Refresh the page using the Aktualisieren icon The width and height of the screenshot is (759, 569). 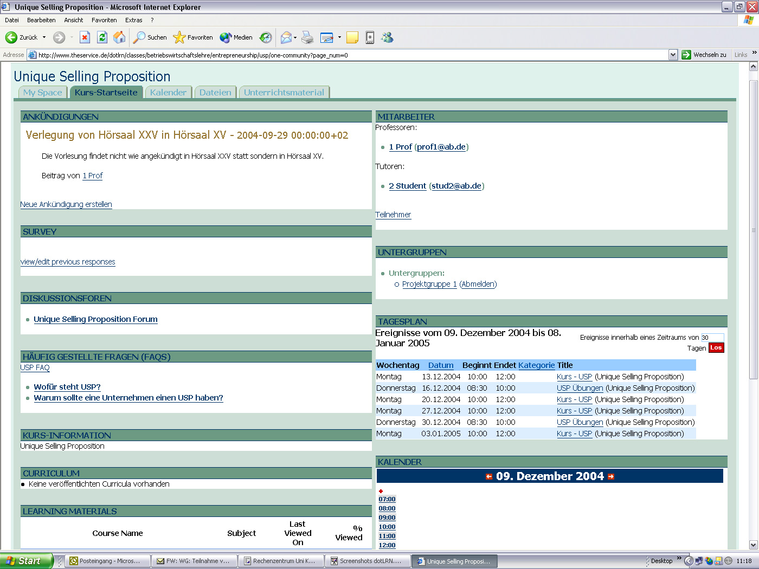tap(102, 37)
